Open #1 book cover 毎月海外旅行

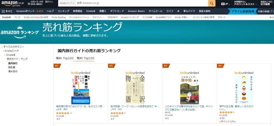[81, 90]
